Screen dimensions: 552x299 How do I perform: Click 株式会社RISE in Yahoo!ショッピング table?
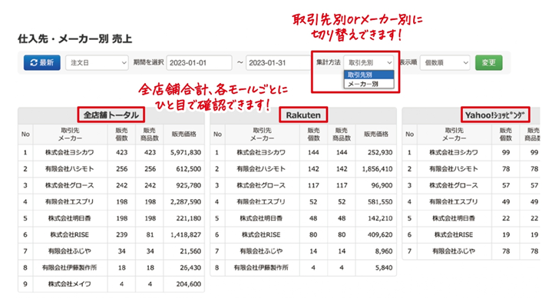[x=454, y=234]
